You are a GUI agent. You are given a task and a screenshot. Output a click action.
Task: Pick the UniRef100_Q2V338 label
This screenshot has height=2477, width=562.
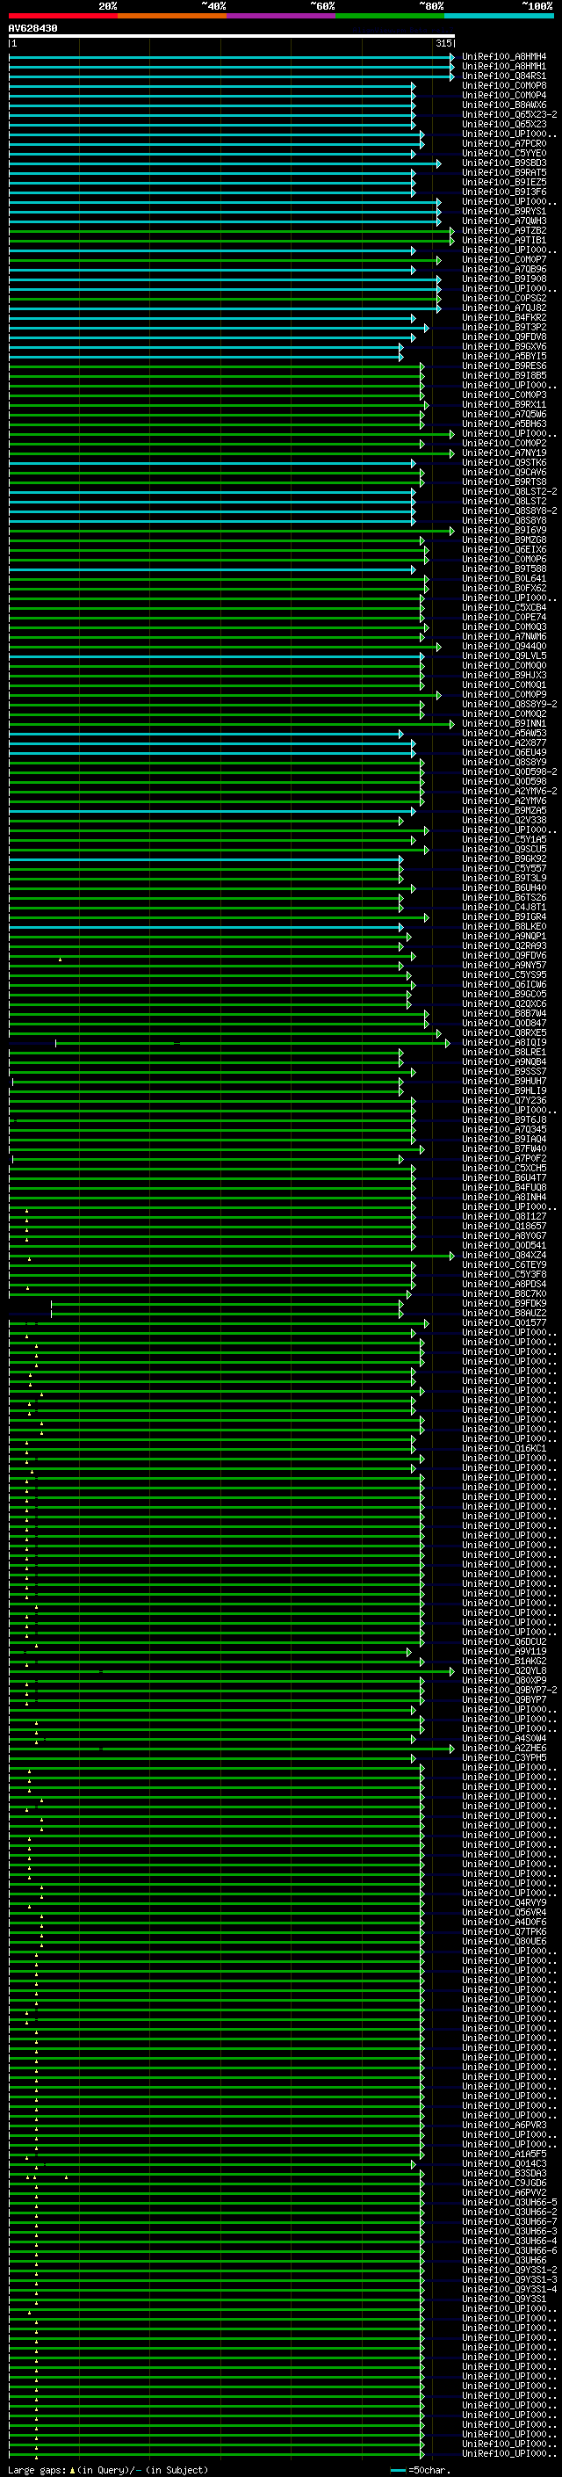click(x=504, y=820)
